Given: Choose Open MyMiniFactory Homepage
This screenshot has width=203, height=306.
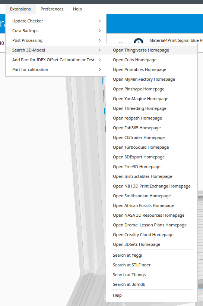Looking at the screenshot, I should tap(152, 80).
